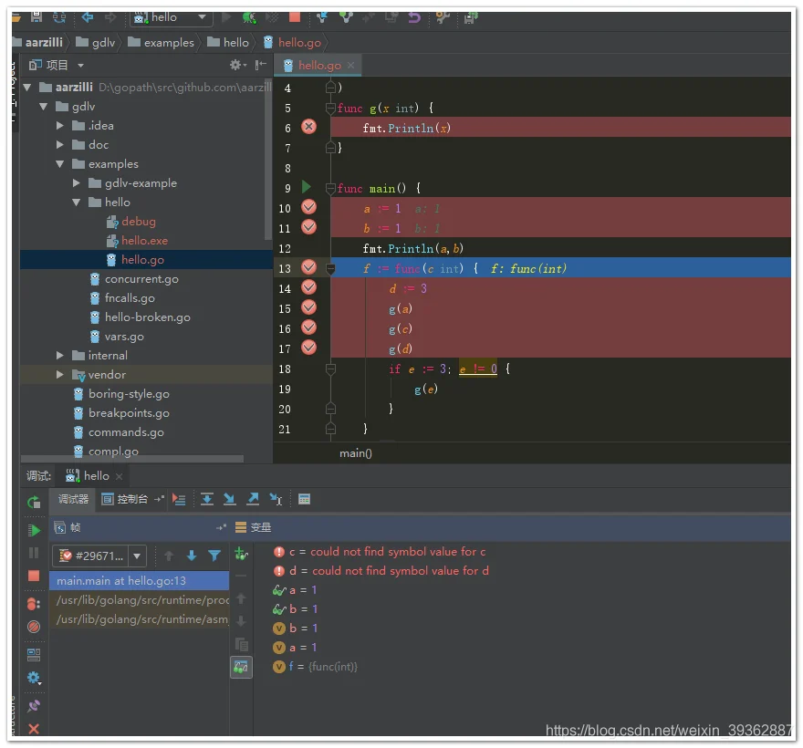Click the Step Over debug icon
Viewport: 803px width, 748px height.
coord(208,499)
